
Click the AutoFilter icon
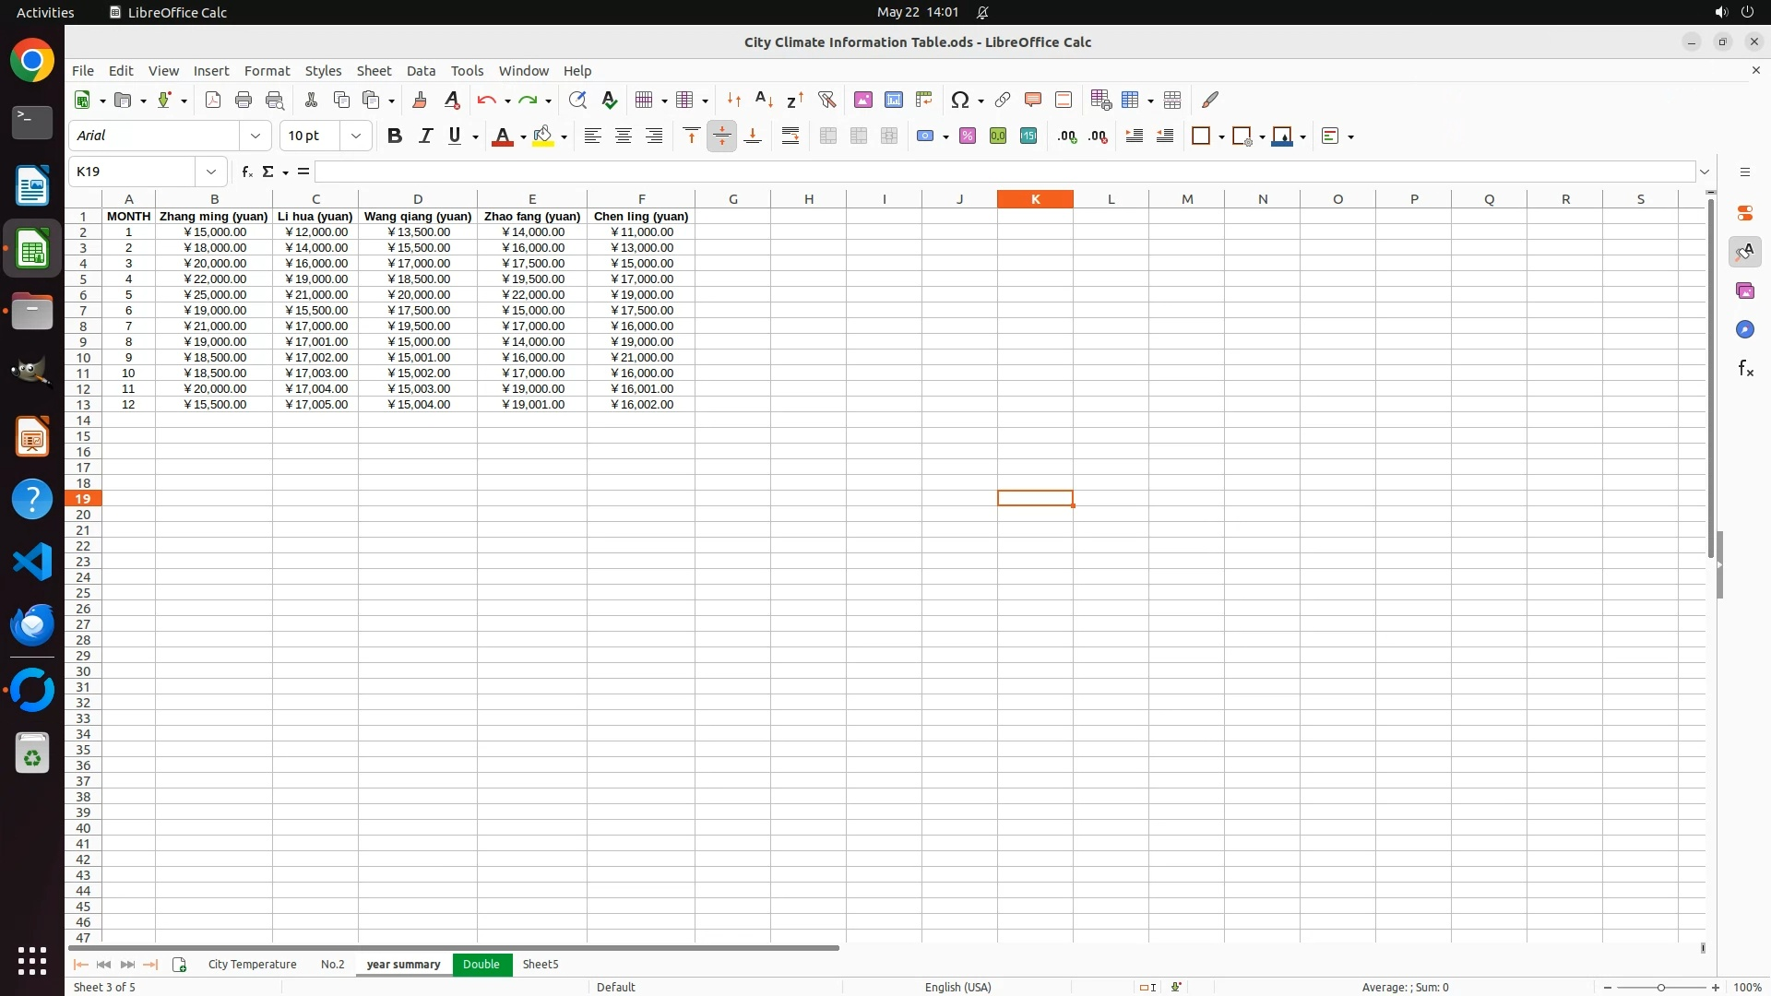[826, 100]
